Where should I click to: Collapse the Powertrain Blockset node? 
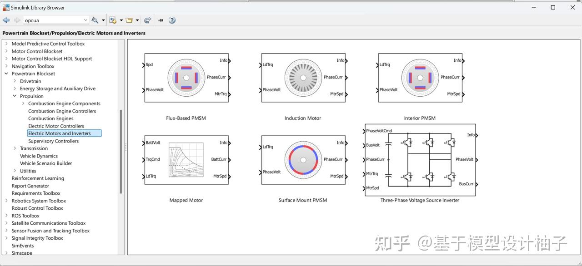[x=6, y=74]
